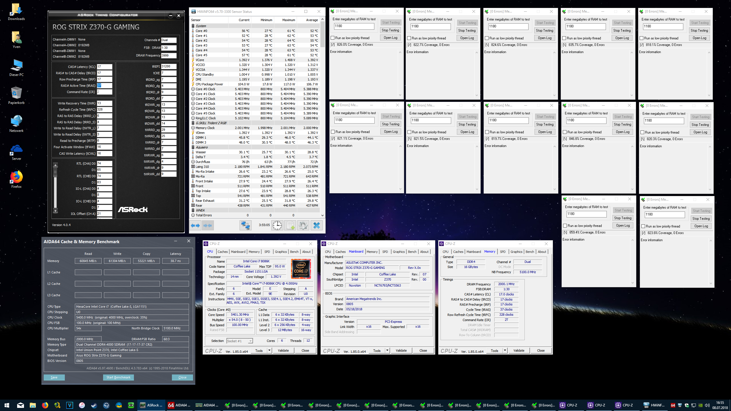Open Firefox from the Windows taskbar
This screenshot has width=731, height=411.
pyautogui.click(x=45, y=405)
